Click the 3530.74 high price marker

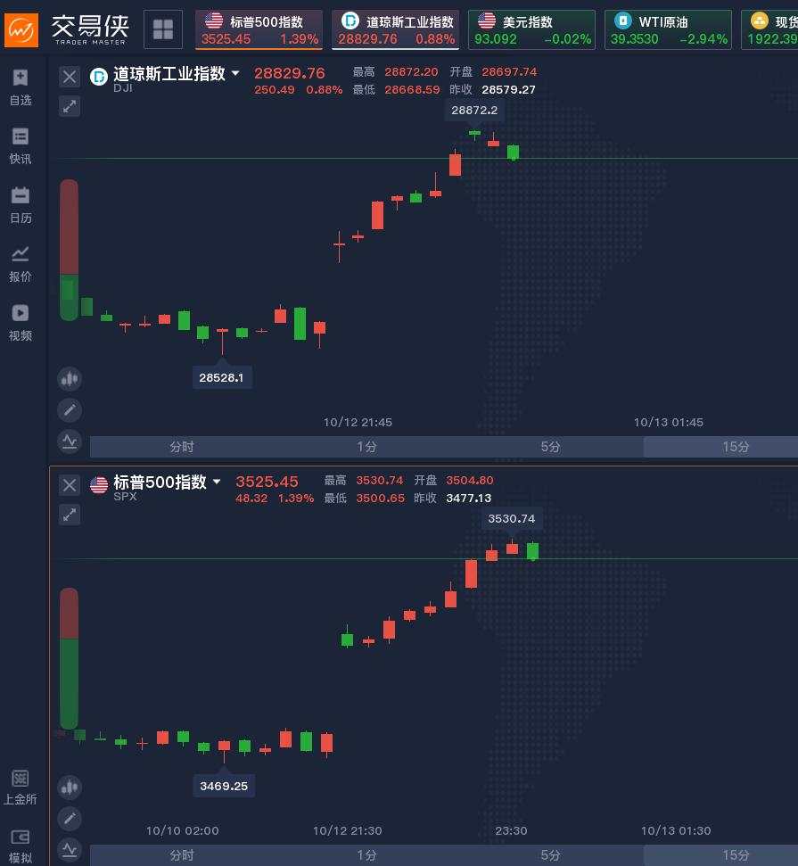pos(512,519)
